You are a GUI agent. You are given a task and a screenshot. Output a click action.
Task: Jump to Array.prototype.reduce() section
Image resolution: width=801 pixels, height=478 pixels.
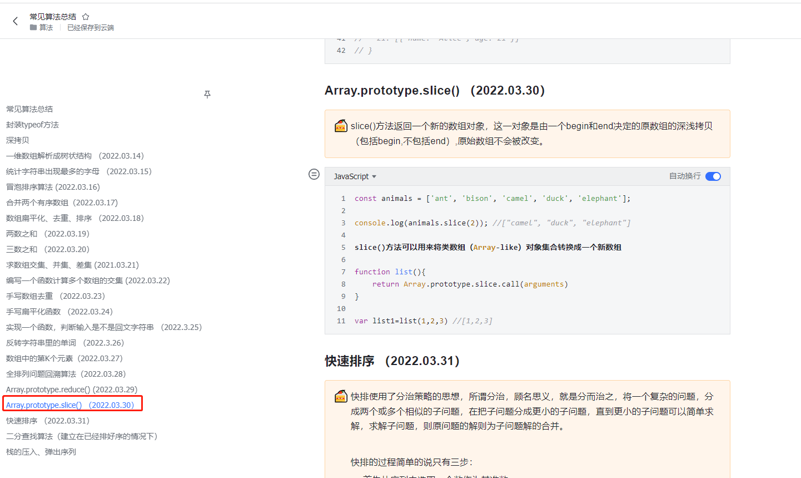click(x=72, y=390)
